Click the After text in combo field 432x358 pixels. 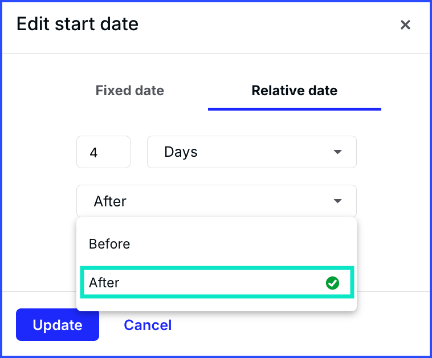point(110,201)
